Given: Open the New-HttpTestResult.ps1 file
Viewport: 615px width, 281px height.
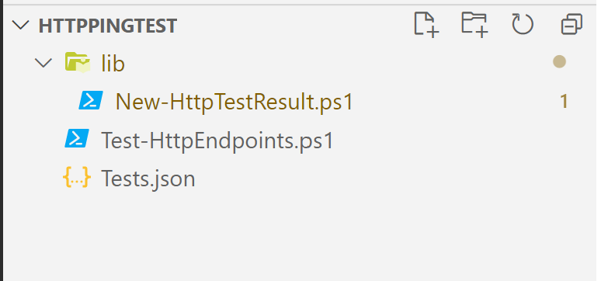Looking at the screenshot, I should pos(235,102).
